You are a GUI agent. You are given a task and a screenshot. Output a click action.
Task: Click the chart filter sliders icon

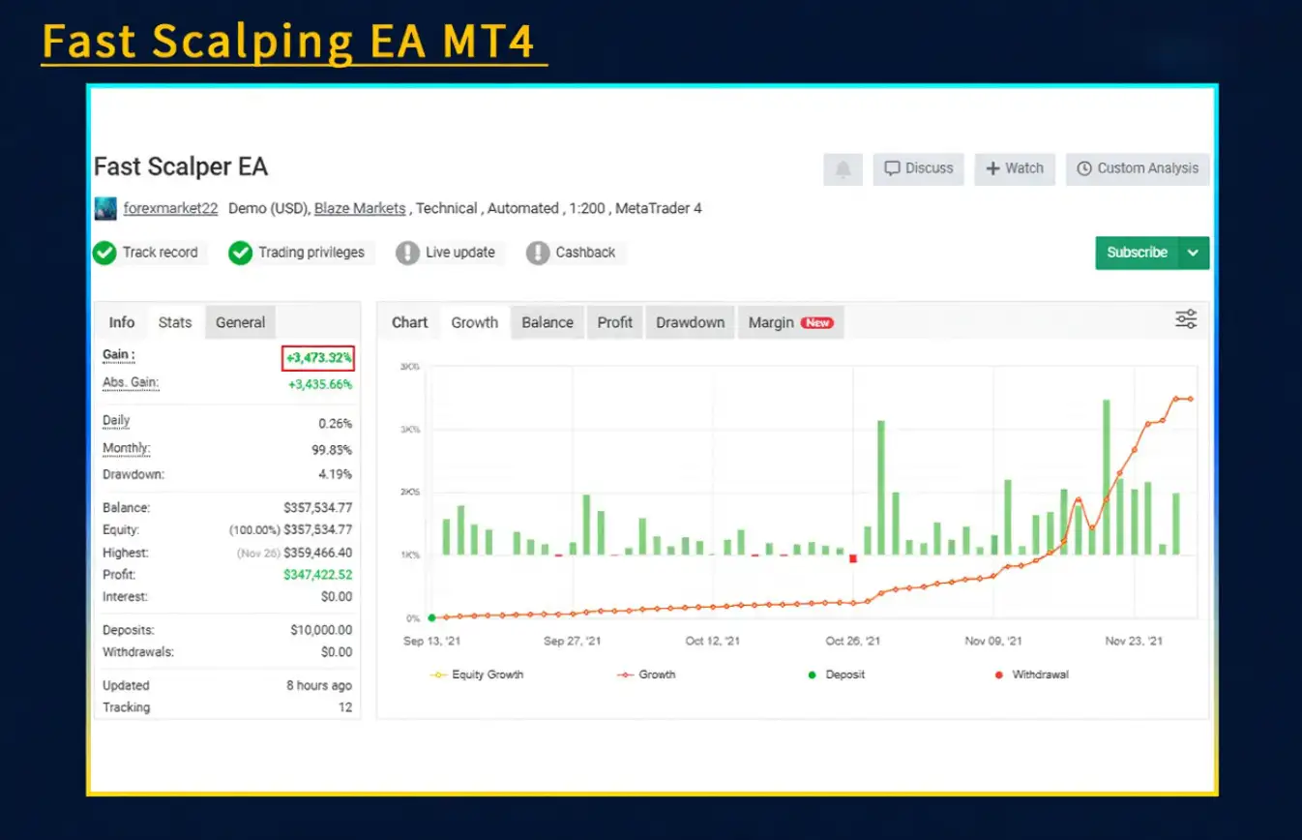pyautogui.click(x=1186, y=318)
